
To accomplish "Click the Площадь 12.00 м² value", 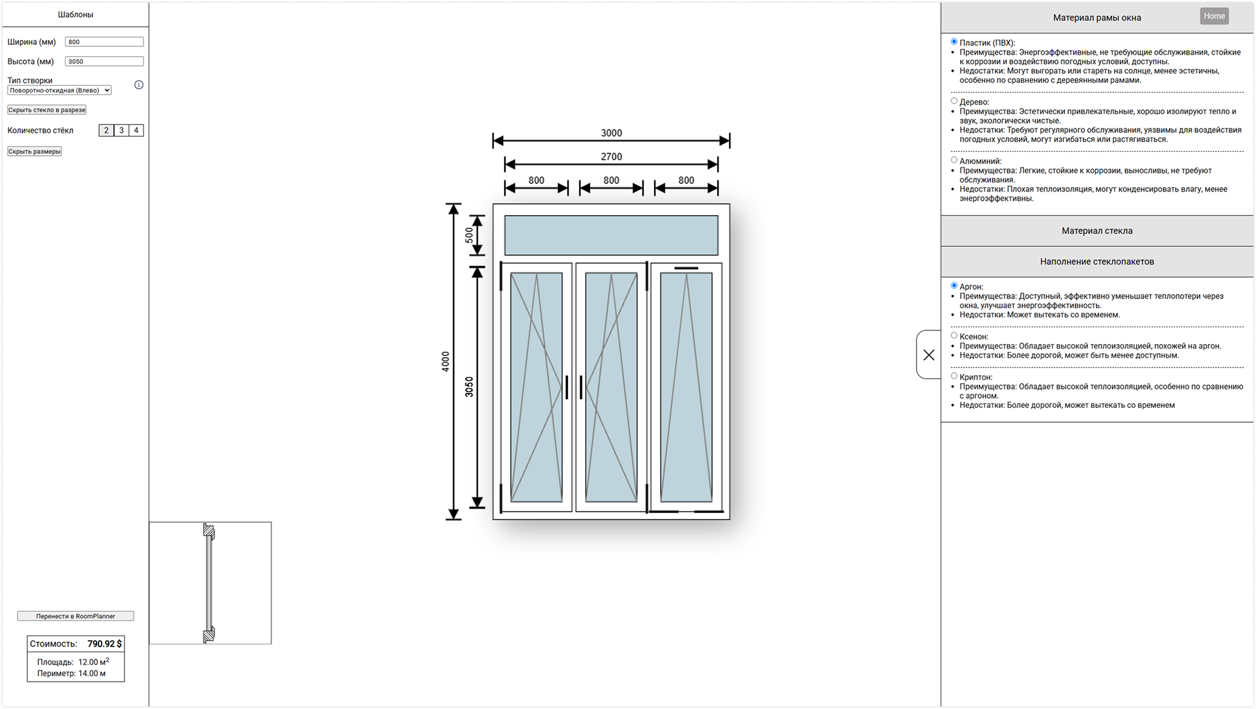I will 94,661.
